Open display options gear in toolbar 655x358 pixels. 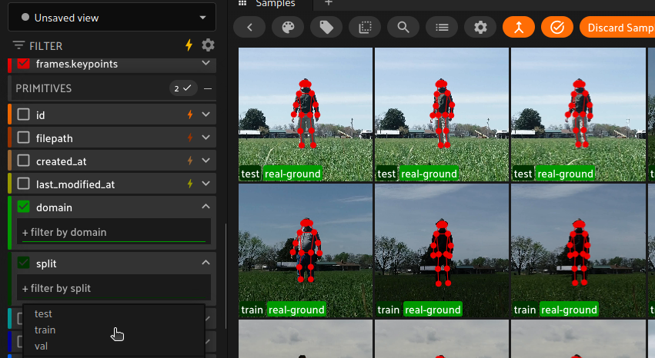coord(480,28)
